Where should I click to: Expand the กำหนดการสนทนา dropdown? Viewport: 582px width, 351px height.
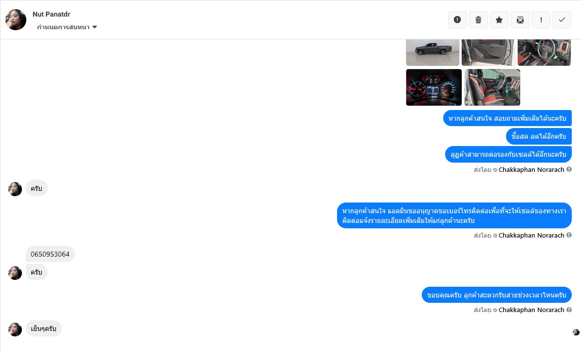67,27
